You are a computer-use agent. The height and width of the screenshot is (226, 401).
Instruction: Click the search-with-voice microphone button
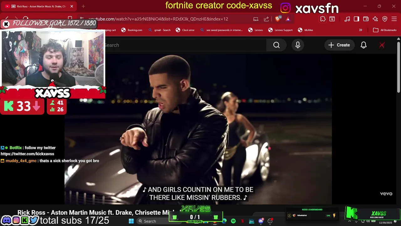[298, 45]
